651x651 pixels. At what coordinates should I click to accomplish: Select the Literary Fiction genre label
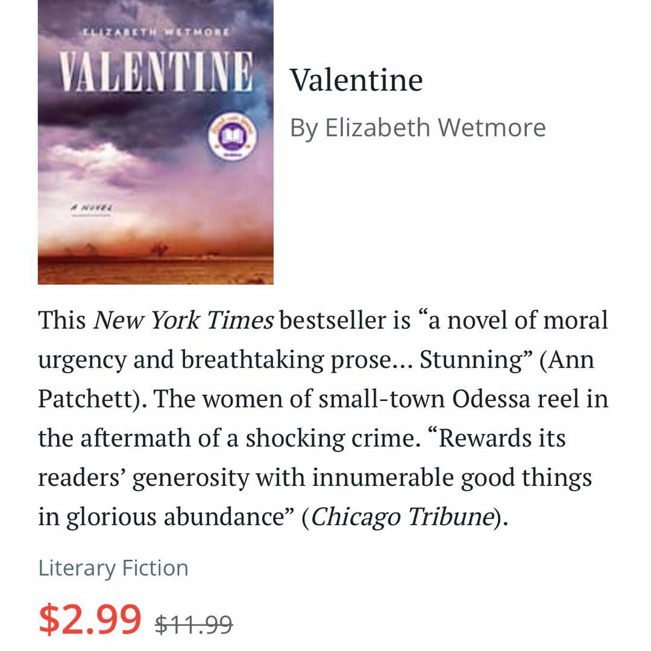tap(113, 568)
